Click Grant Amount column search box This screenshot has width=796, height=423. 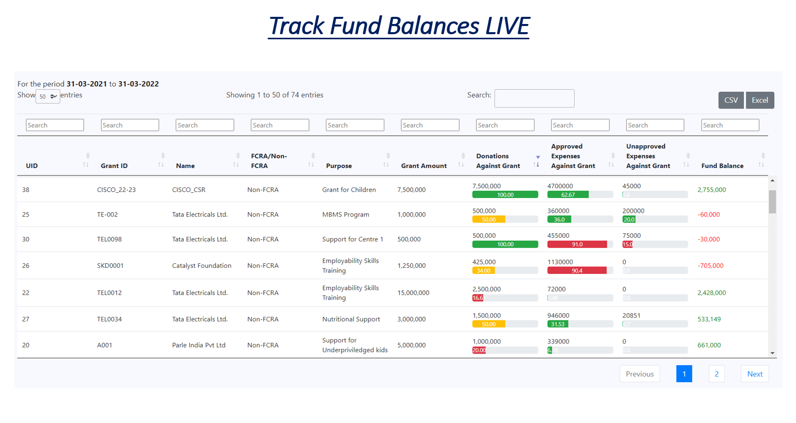(x=430, y=125)
